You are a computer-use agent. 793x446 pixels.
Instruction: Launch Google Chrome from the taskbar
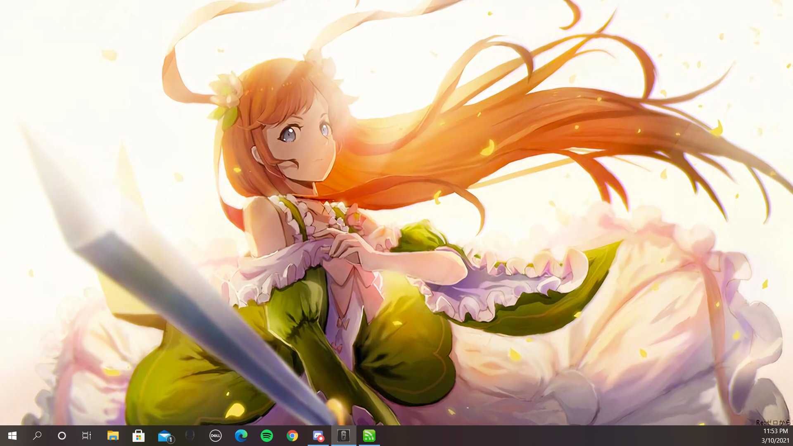click(x=292, y=436)
